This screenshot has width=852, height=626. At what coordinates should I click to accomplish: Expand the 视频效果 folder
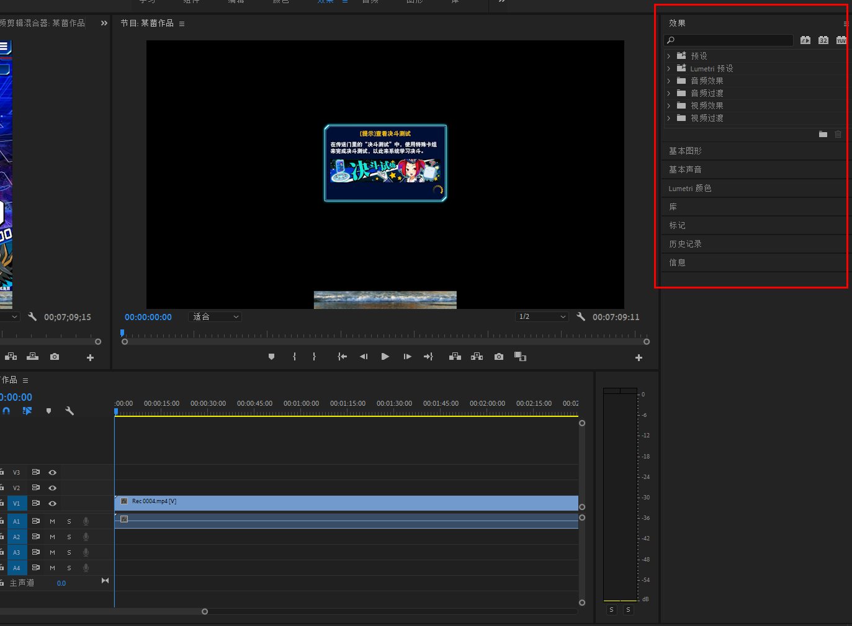[669, 105]
